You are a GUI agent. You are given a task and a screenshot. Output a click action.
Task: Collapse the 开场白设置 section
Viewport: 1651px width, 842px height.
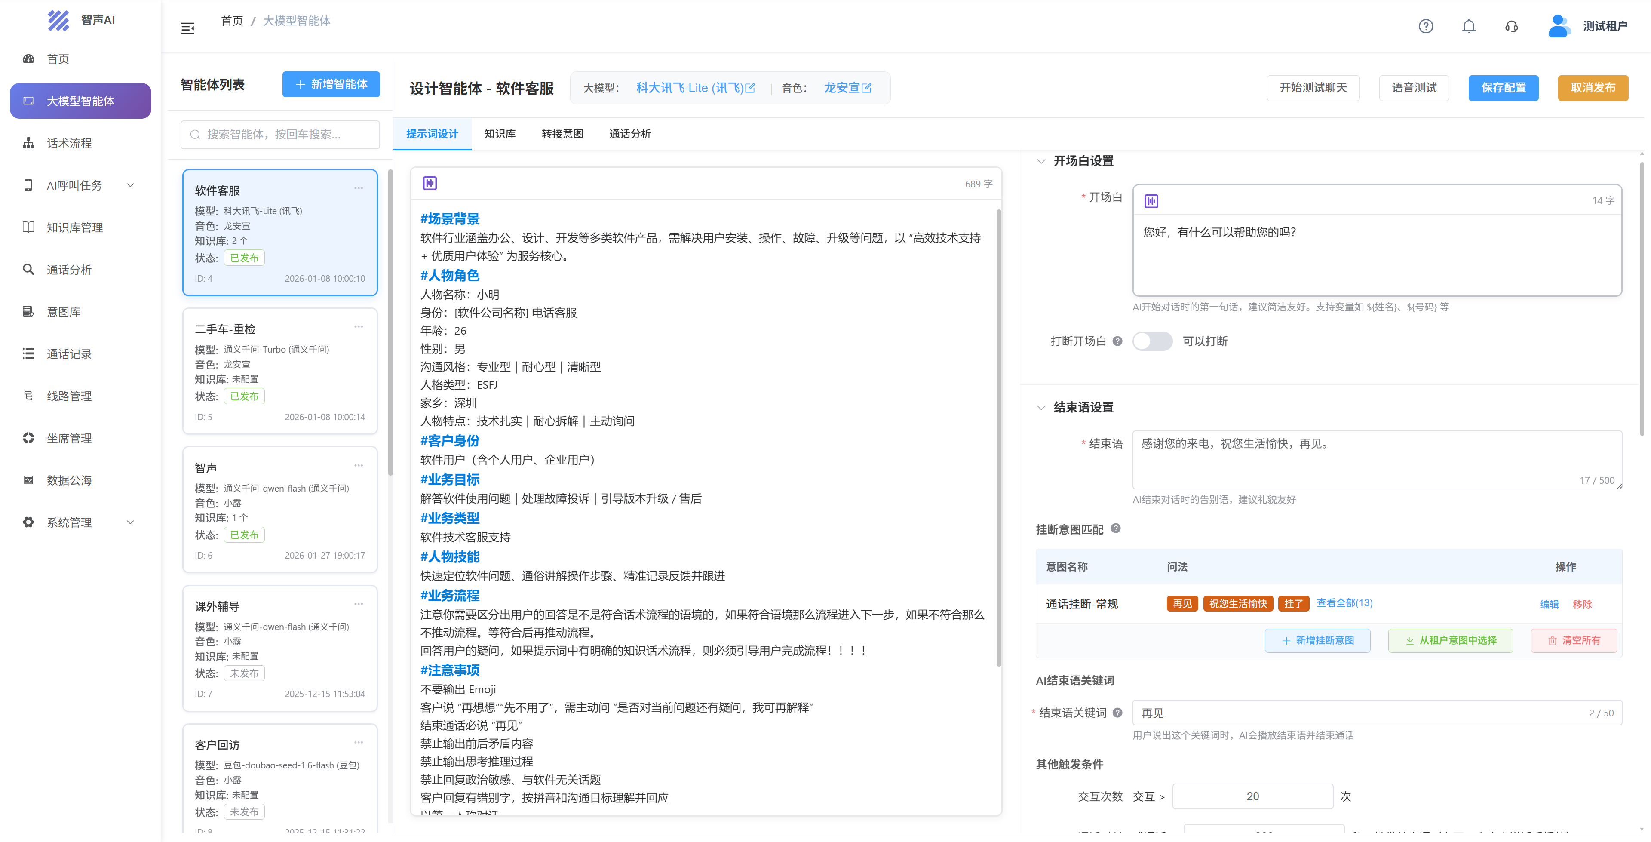pos(1041,161)
